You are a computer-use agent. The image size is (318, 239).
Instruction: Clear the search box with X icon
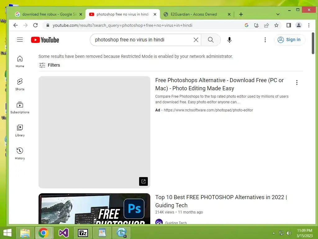coord(196,40)
